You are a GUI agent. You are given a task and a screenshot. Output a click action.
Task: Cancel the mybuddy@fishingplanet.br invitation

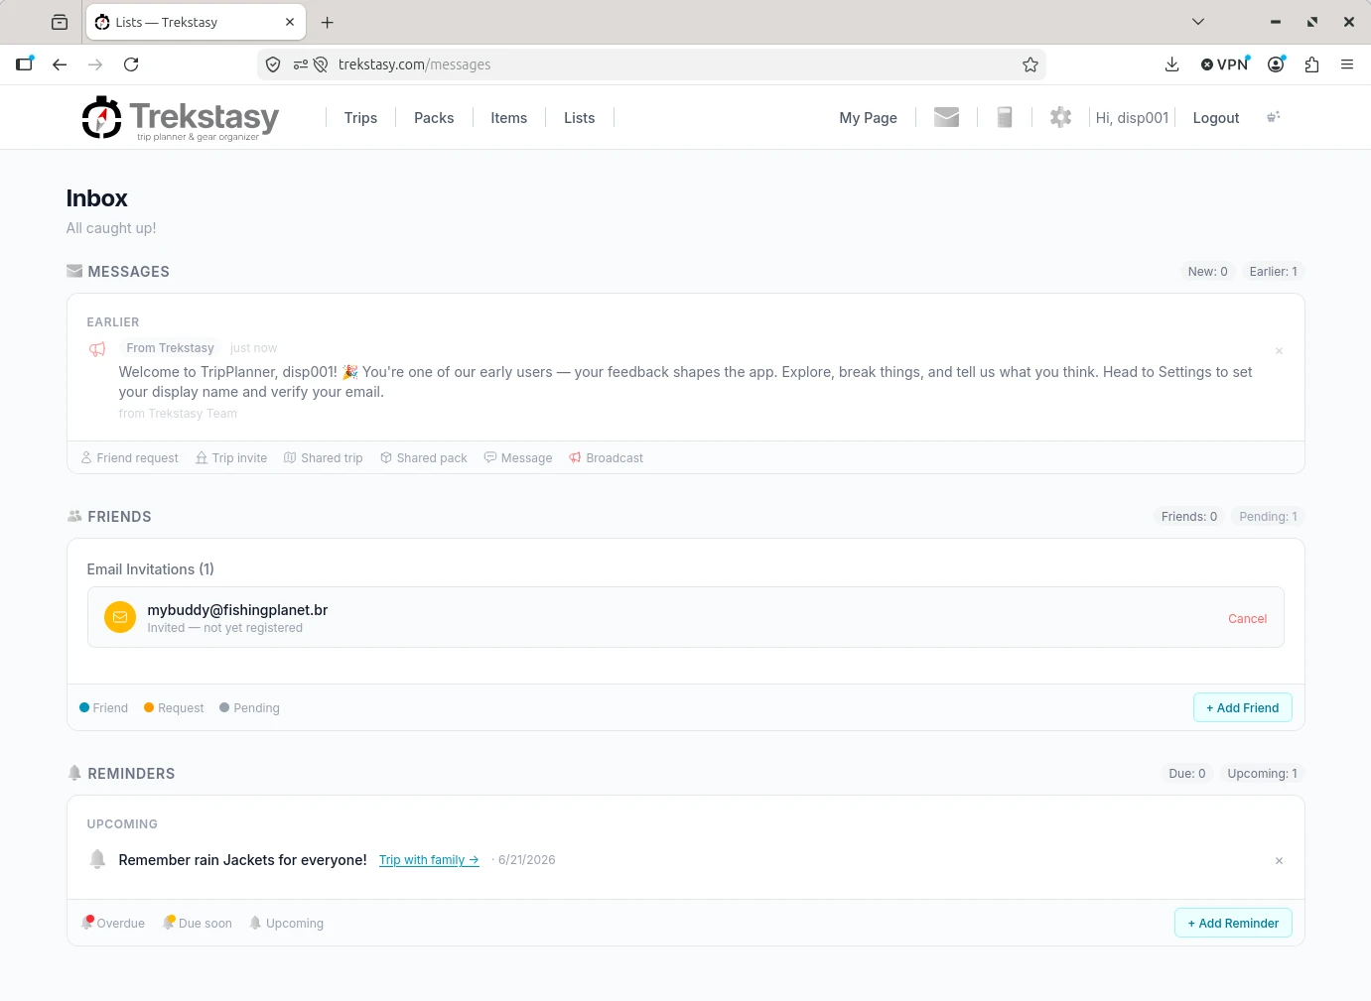tap(1247, 619)
